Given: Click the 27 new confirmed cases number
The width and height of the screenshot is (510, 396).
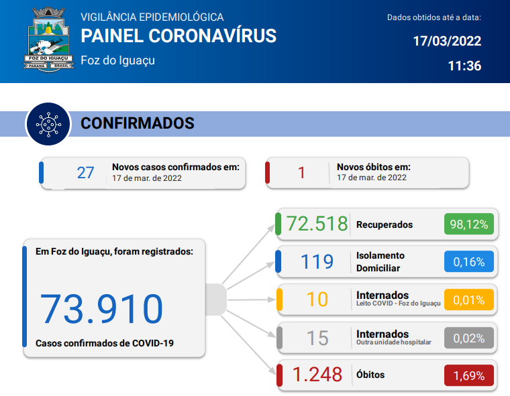Looking at the screenshot, I should (85, 173).
